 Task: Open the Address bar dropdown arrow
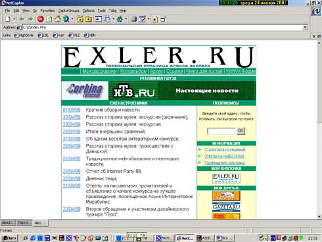[x=305, y=28]
